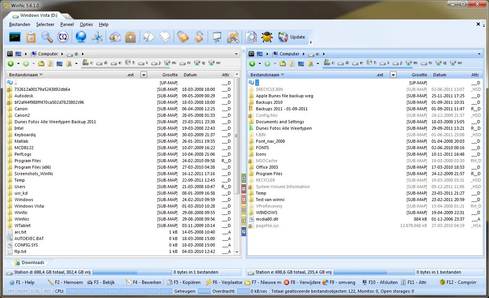Click the scissors split file icon
The image size is (489, 298).
pos(149,37)
